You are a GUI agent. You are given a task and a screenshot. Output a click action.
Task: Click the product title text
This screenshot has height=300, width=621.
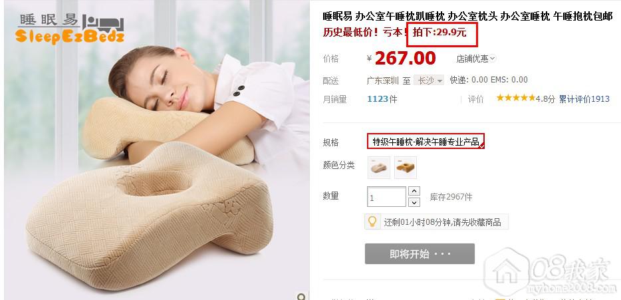(467, 17)
